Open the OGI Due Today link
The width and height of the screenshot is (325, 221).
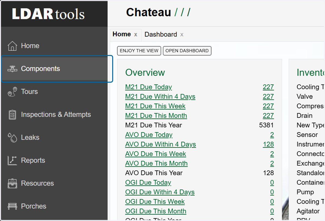pyautogui.click(x=148, y=183)
